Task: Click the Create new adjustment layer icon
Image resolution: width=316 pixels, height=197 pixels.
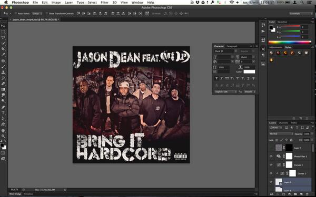Action: [289, 194]
